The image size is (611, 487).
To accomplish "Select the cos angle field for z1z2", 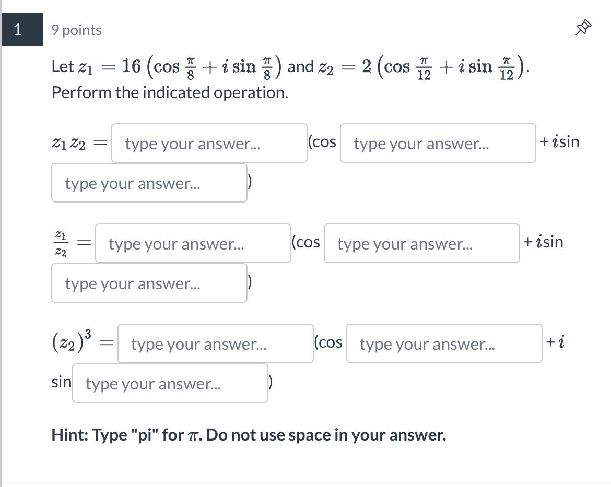I will 438,142.
